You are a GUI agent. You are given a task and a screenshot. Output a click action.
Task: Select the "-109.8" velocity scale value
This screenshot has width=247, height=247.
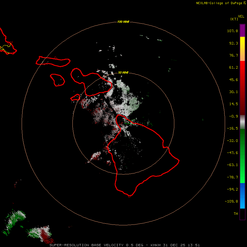point(231,201)
